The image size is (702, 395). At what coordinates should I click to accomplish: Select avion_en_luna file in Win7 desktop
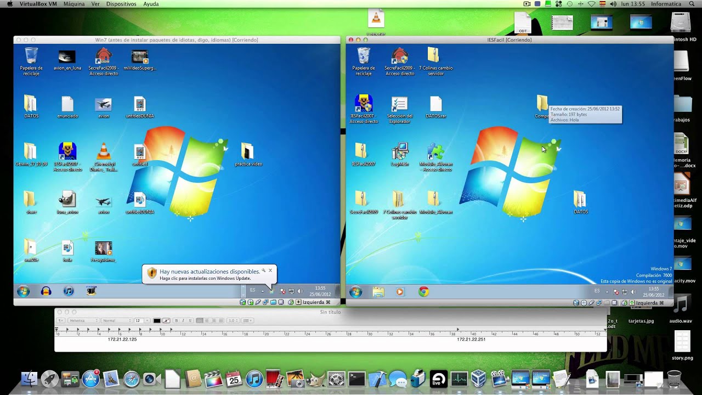(x=67, y=60)
